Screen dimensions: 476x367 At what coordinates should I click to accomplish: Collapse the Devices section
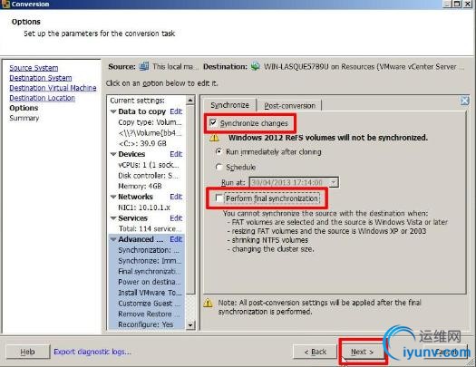tap(113, 154)
